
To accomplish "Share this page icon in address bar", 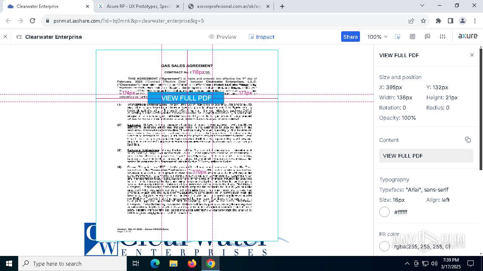I will click(x=411, y=21).
